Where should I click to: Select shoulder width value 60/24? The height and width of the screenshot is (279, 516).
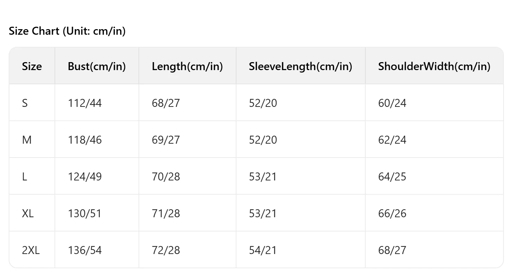(392, 103)
